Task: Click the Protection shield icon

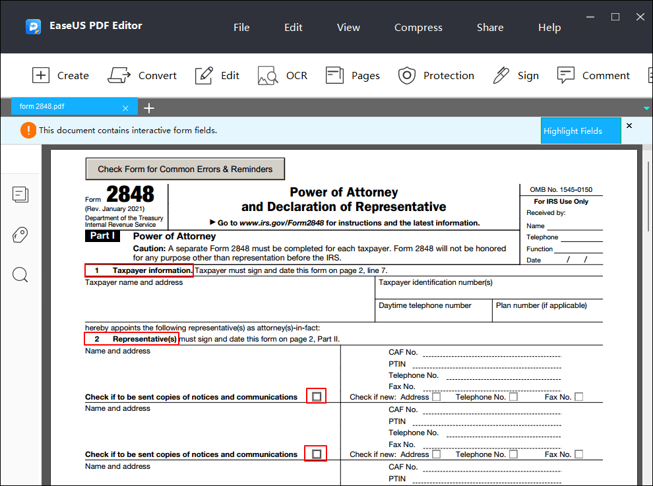Action: [407, 75]
